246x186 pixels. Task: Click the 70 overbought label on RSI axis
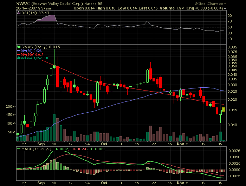[x=229, y=21]
